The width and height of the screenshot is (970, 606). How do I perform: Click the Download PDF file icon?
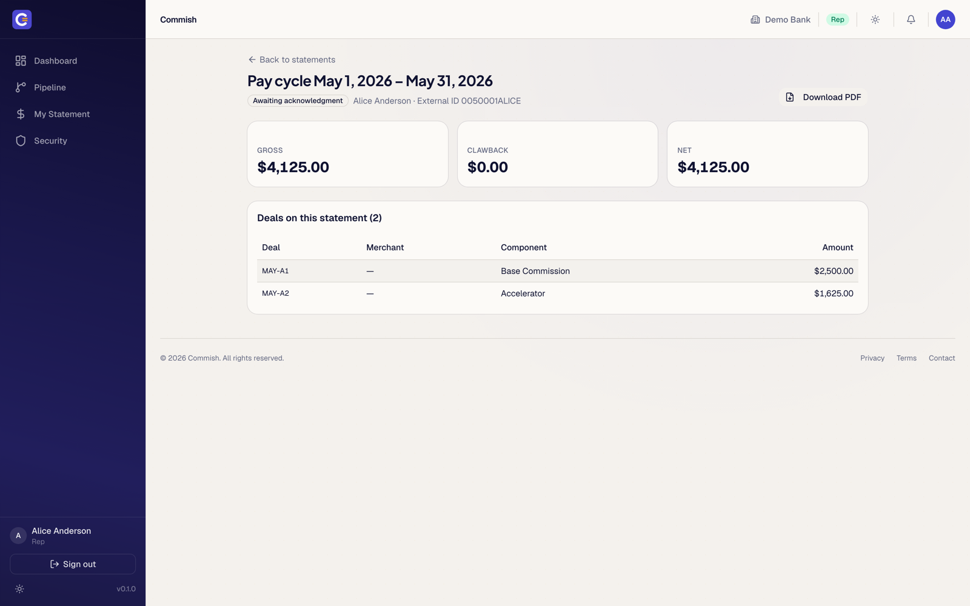790,97
